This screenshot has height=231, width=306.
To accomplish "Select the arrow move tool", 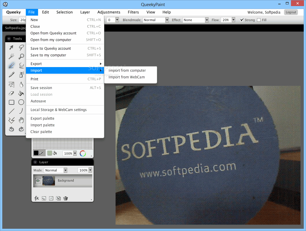I will (11, 47).
